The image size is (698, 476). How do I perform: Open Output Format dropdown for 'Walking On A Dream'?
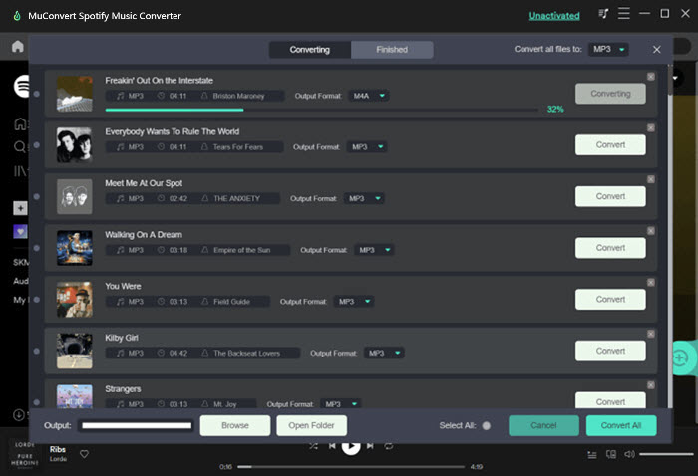tap(373, 250)
